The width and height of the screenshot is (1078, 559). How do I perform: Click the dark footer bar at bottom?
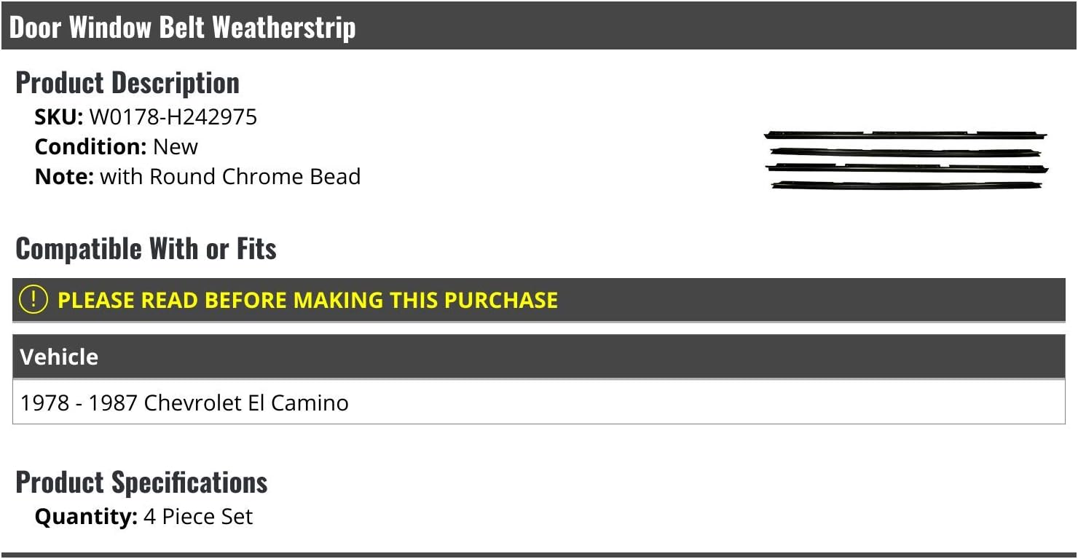click(x=539, y=555)
